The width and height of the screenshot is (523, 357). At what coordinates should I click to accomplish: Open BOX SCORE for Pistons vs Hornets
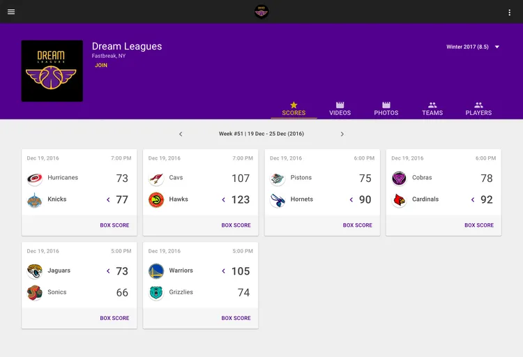(x=357, y=225)
